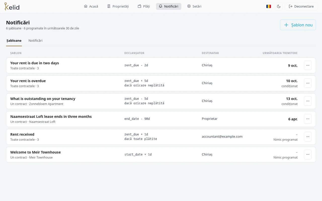
Task: Open options menu for 'Your rent is overdue'
Action: tap(308, 83)
